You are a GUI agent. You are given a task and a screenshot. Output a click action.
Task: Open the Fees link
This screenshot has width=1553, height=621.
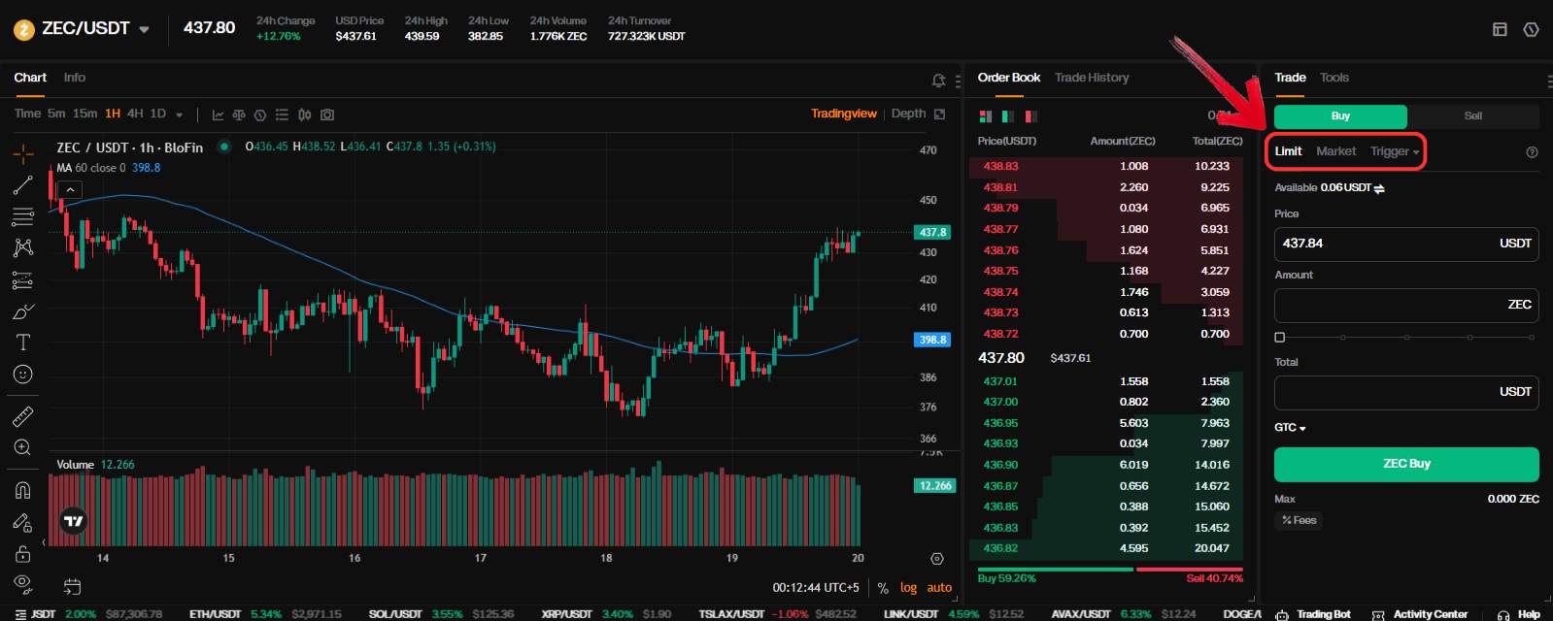point(1300,521)
